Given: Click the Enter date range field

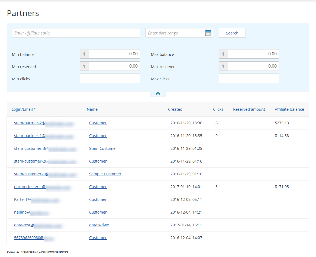Looking at the screenshot, I should [x=175, y=33].
